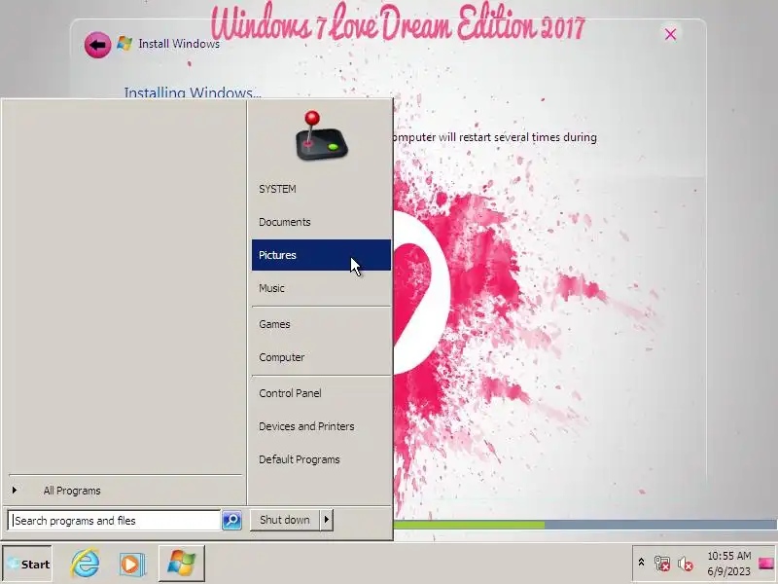Viewport: 778px width, 584px height.
Task: Click the Installing Windows... heading
Action: pos(193,92)
